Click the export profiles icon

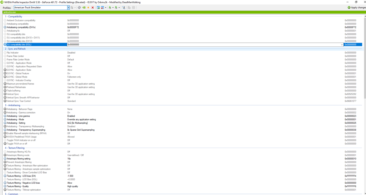[110, 7]
